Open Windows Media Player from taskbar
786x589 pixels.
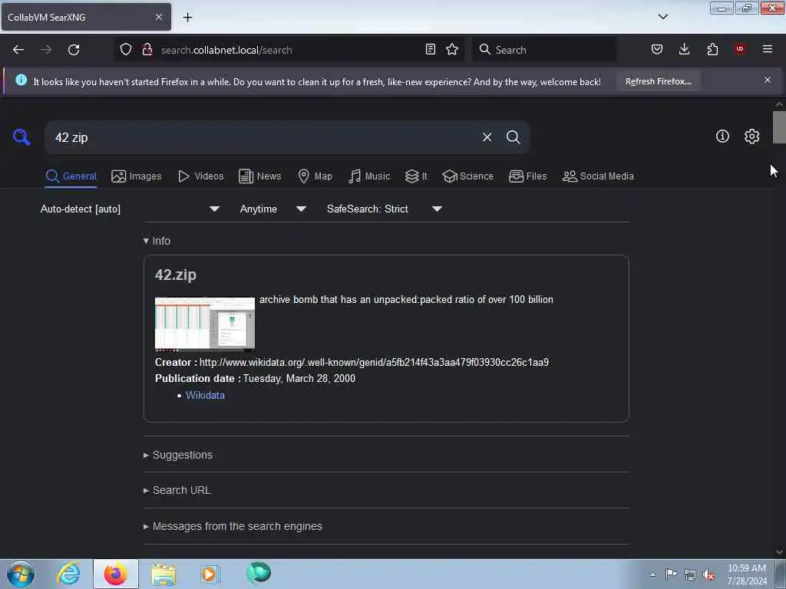tap(209, 574)
